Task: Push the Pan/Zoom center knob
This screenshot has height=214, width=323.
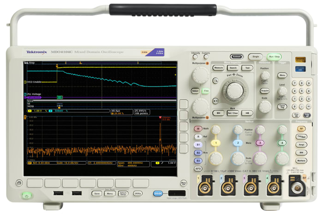Action: click(234, 91)
